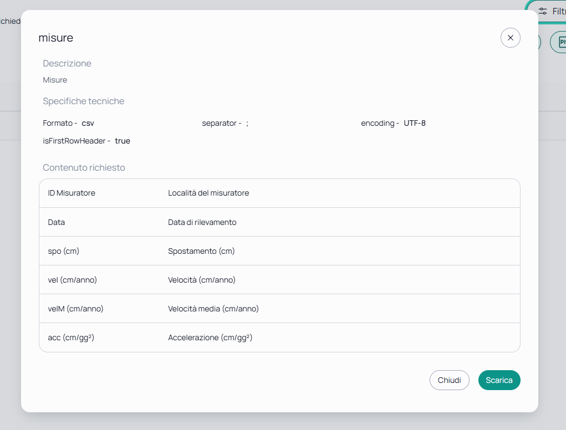
Task: Select the 'Velocità media (cm/anno)' description
Action: [x=213, y=309]
